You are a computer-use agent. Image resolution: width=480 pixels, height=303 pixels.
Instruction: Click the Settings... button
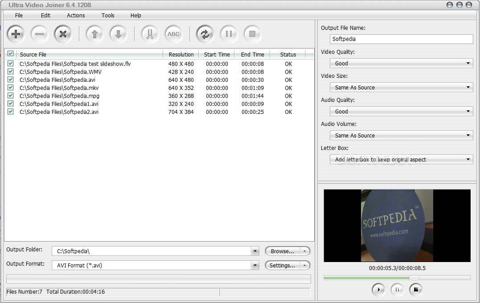click(x=283, y=265)
